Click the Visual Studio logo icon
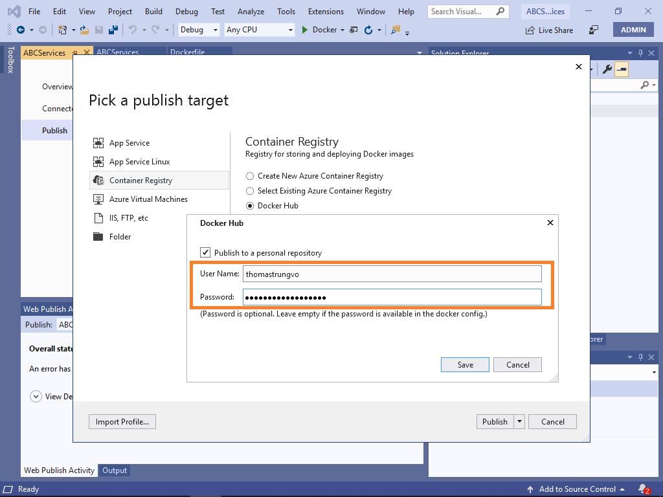 [14, 12]
